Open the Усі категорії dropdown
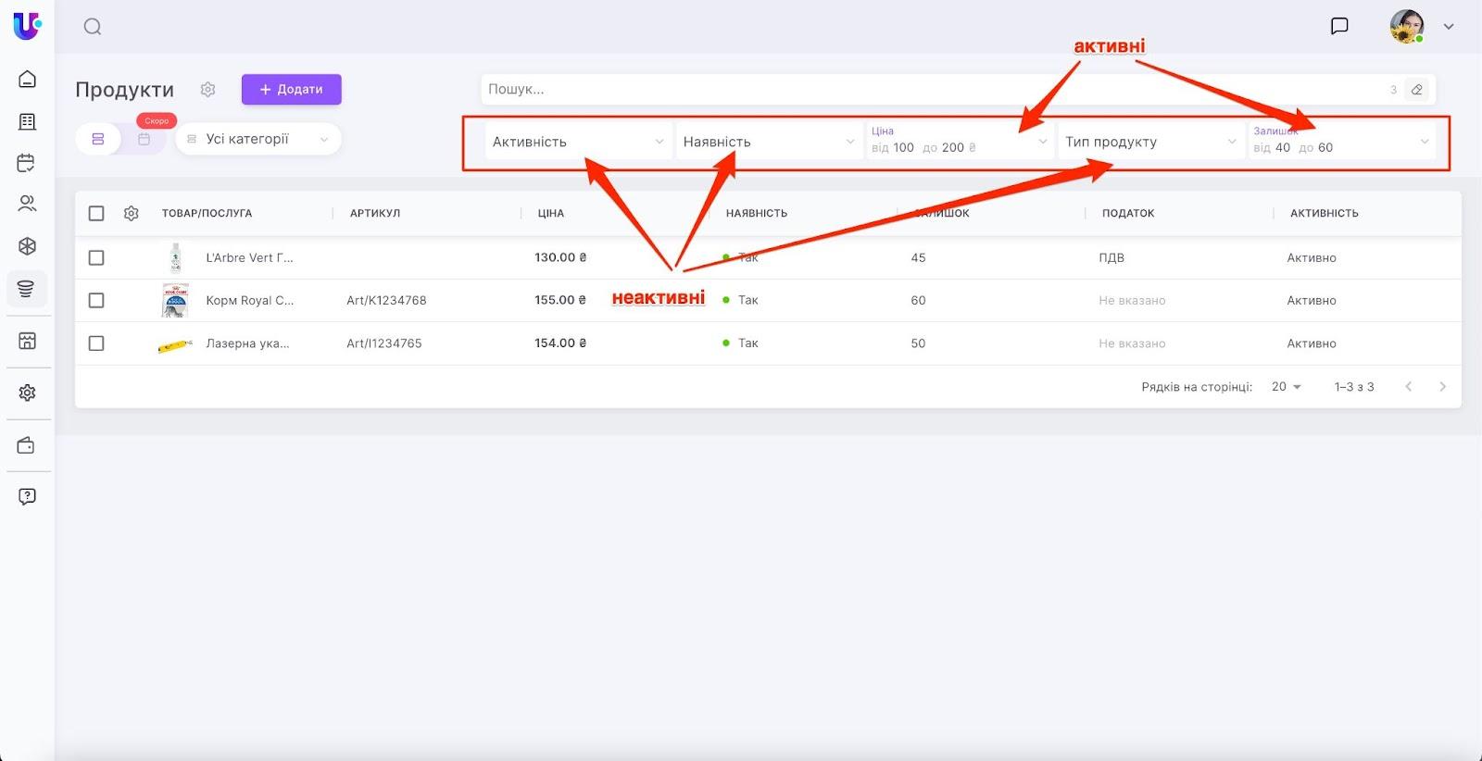 tap(257, 139)
